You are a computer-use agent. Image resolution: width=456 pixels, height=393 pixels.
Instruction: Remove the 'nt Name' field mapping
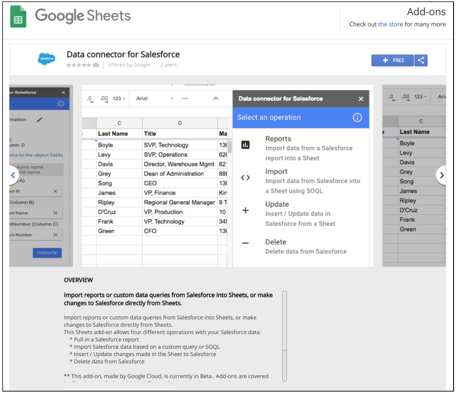(x=55, y=213)
